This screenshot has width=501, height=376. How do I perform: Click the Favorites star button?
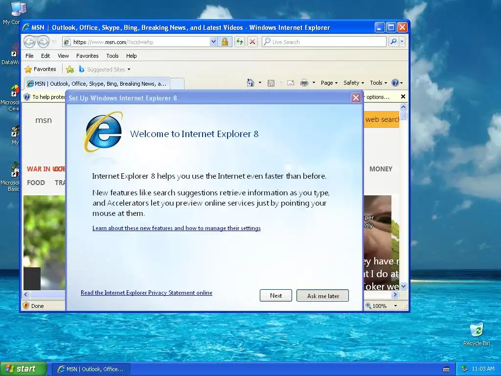point(40,69)
